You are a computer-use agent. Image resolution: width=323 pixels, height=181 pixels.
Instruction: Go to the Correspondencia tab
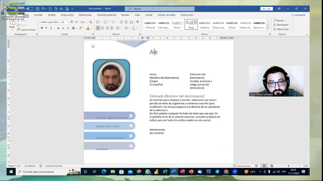click(x=106, y=15)
